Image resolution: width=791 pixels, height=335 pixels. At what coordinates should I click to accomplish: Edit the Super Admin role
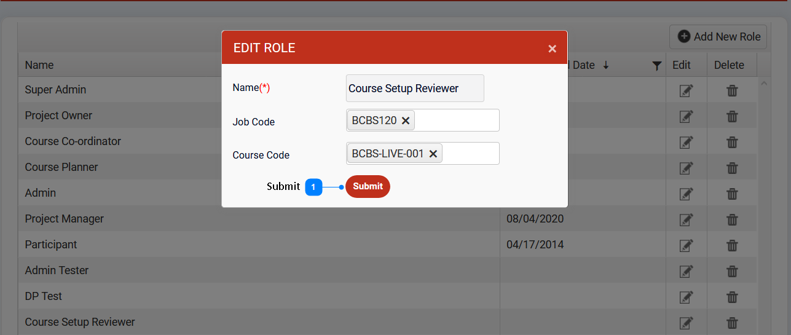(685, 91)
